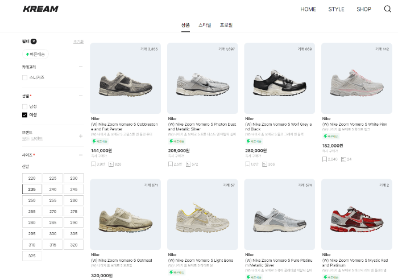
Task: Open Photon Dust and Metallic Silver title
Action: pos(202,126)
